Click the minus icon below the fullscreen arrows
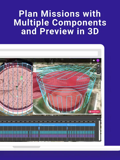The image size is (120, 160). tap(98, 73)
